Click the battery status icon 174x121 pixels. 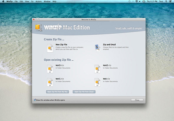[144, 1]
